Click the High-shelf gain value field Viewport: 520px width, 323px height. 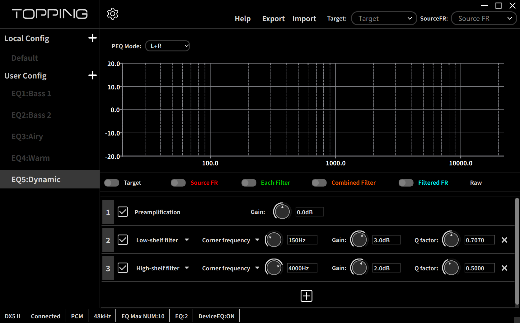click(x=386, y=268)
